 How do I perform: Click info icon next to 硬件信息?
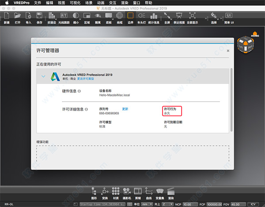tap(79, 91)
